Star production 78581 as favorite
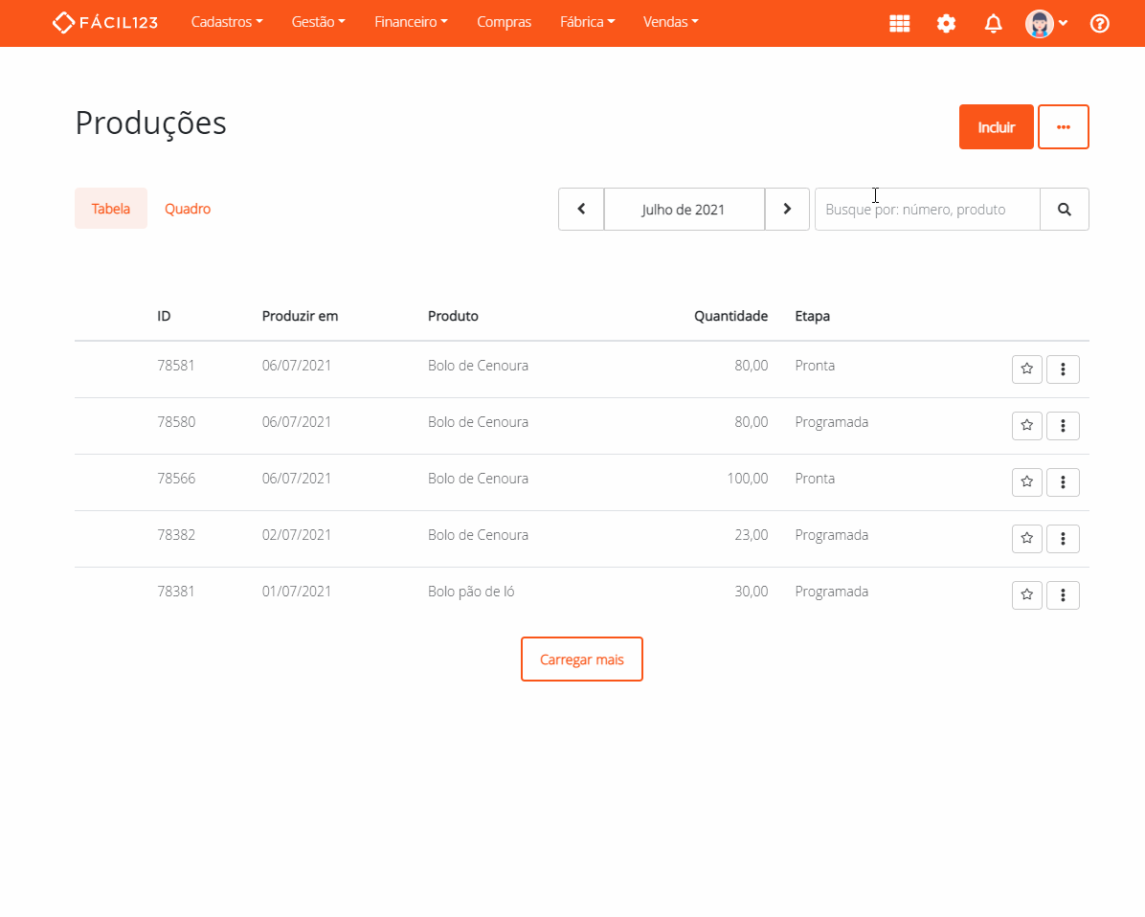The image size is (1145, 917). click(1026, 369)
